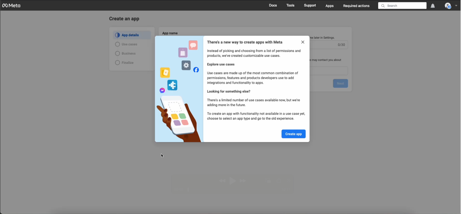The height and width of the screenshot is (214, 461).
Task: Click the Finalize step circle
Action: [x=117, y=63]
